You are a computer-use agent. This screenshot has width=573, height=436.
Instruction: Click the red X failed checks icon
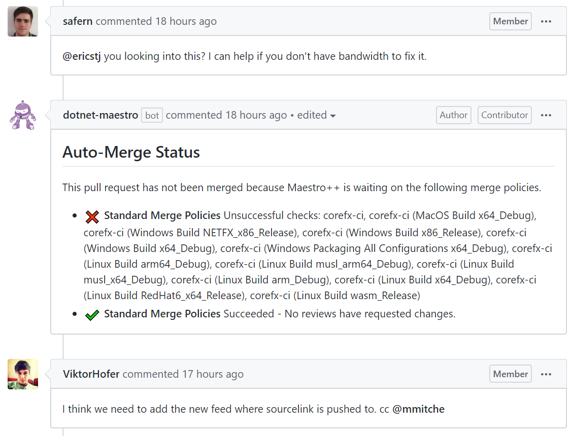91,215
